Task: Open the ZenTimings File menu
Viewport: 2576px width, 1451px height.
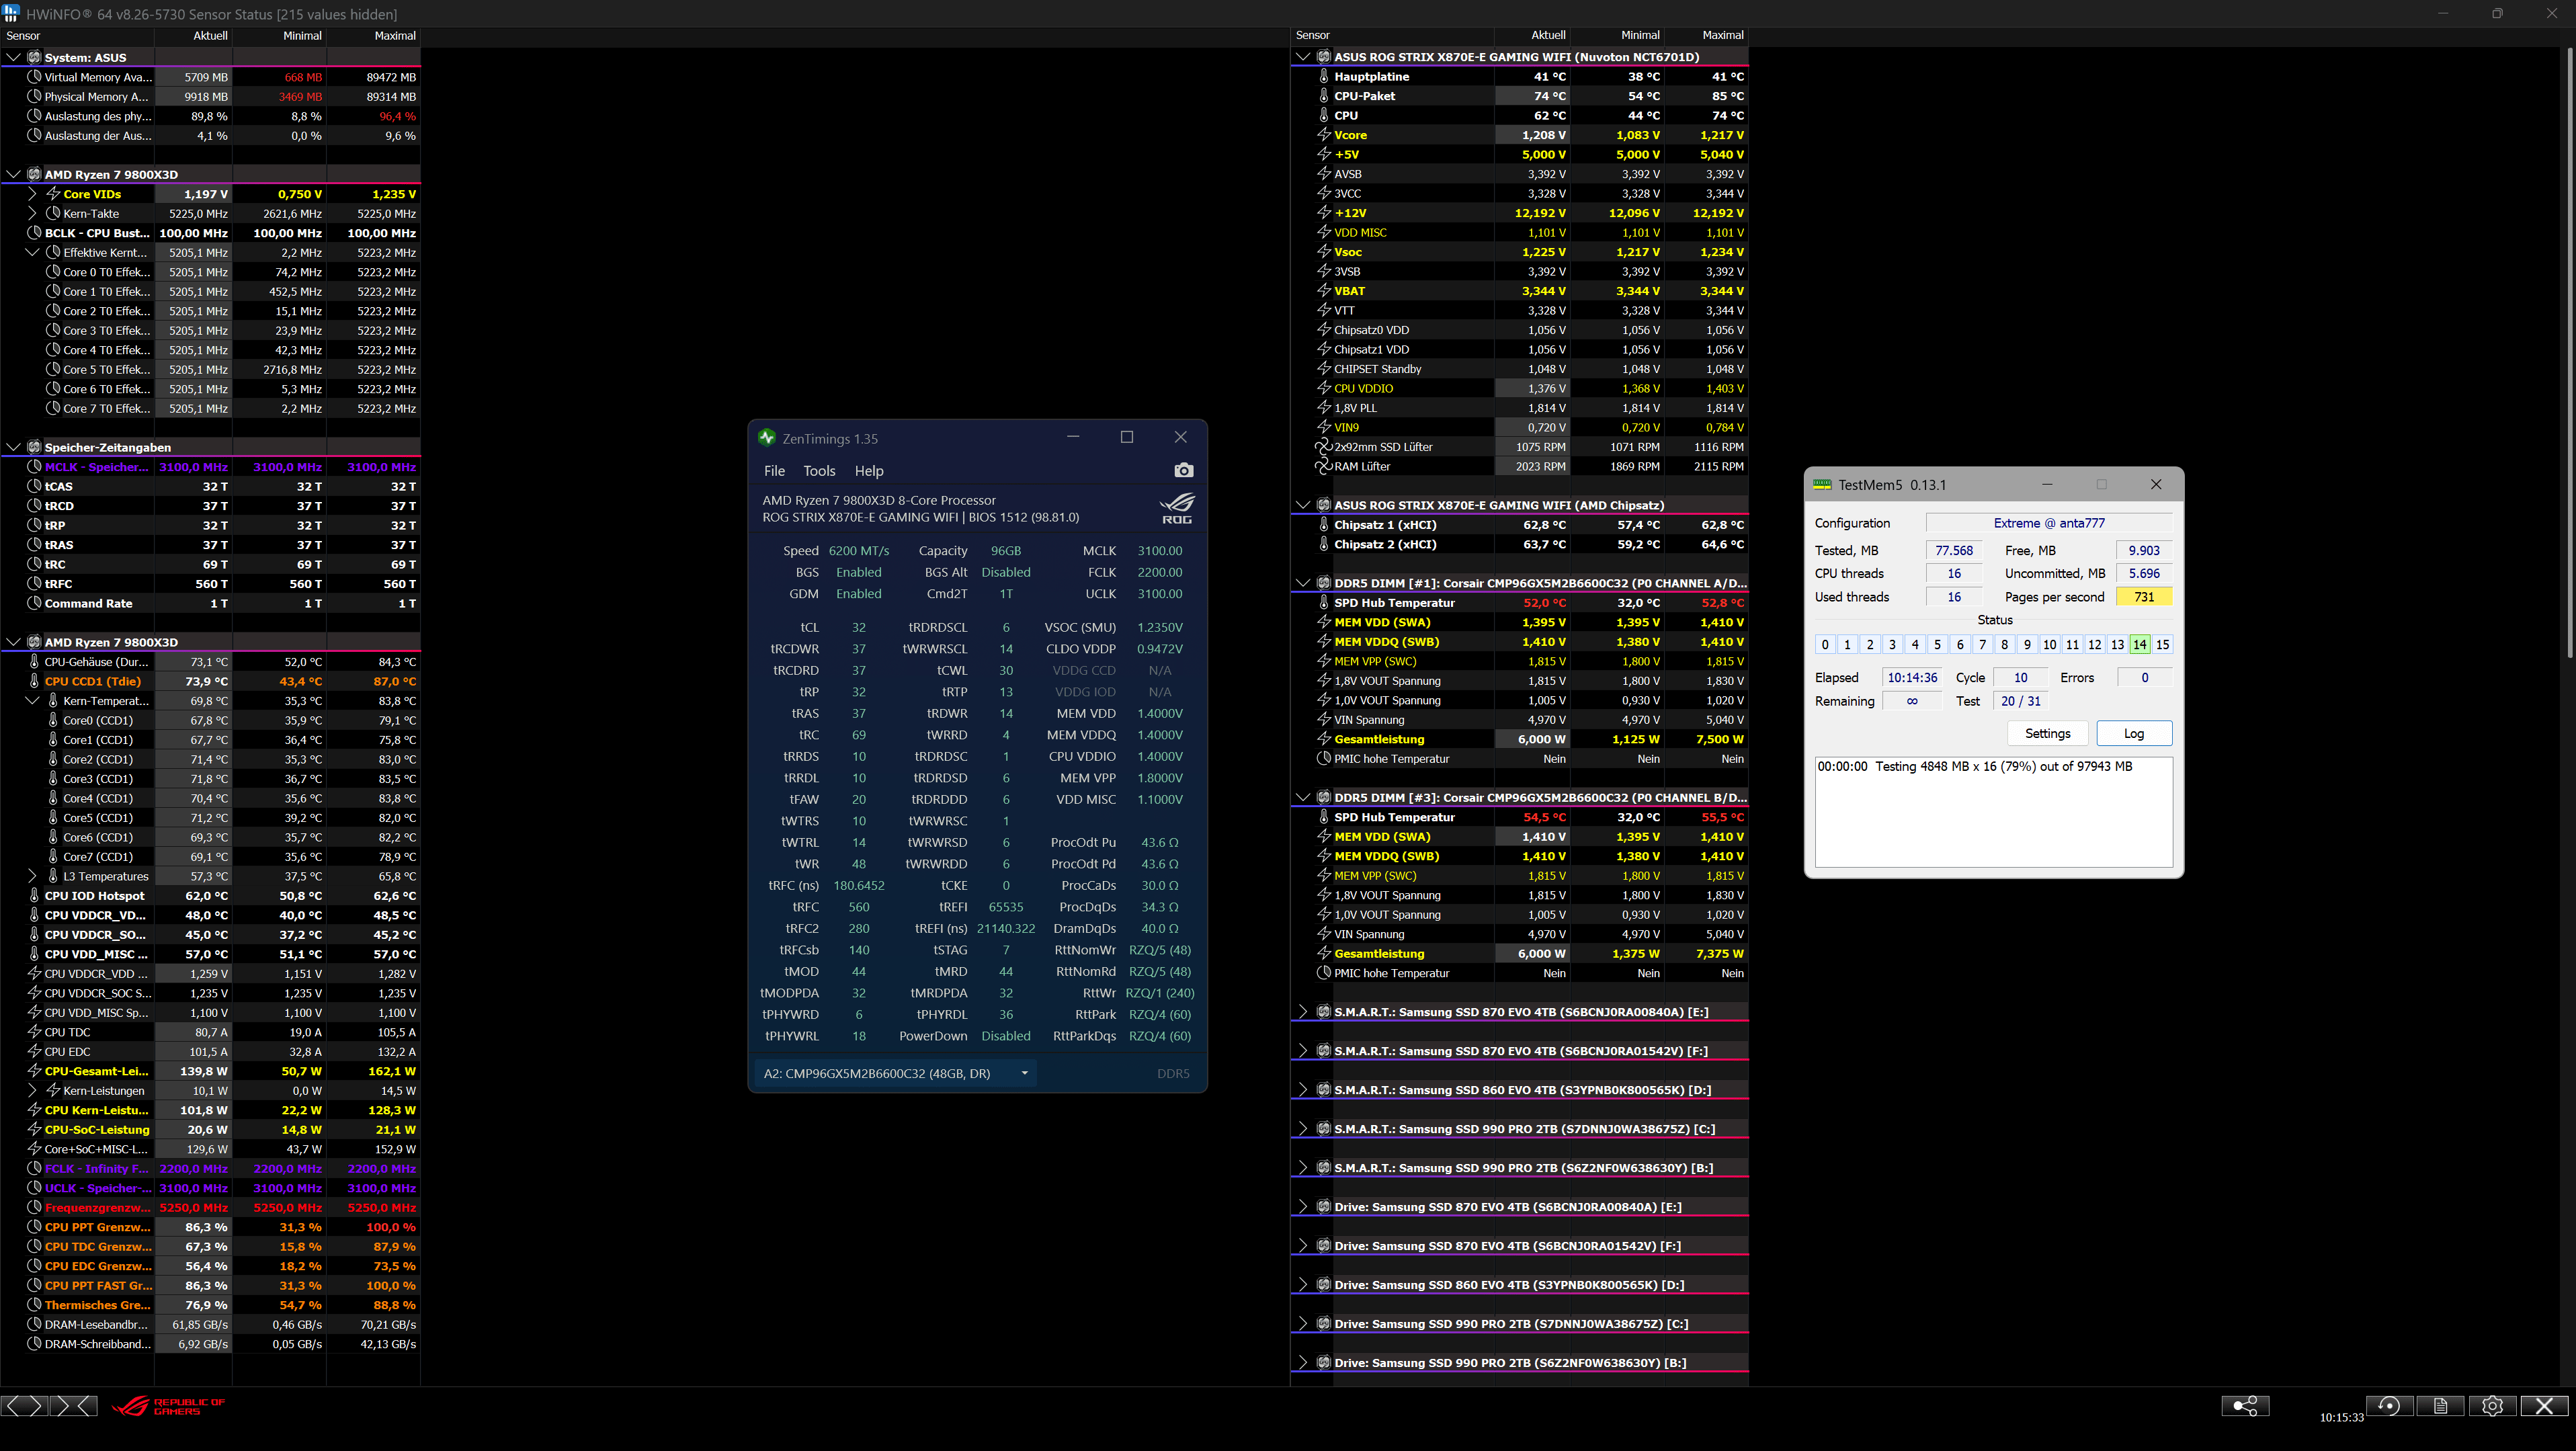Action: tap(775, 471)
